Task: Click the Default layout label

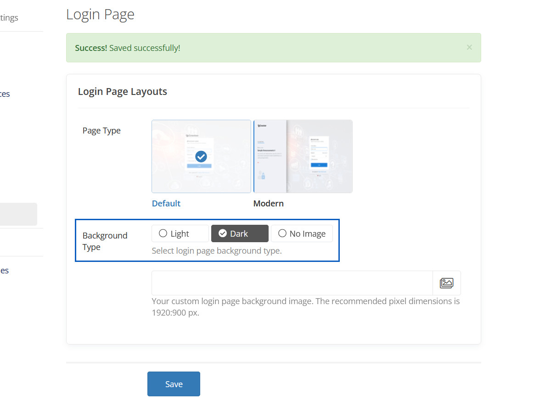Action: pyautogui.click(x=166, y=203)
